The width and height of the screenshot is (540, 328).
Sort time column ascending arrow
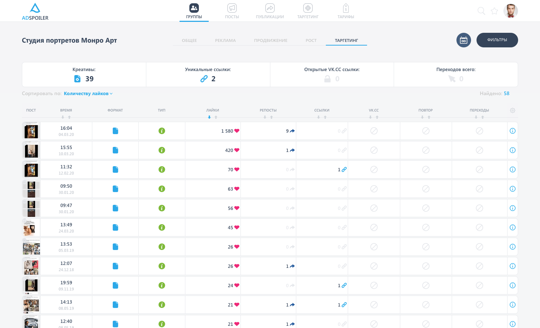[x=69, y=117]
